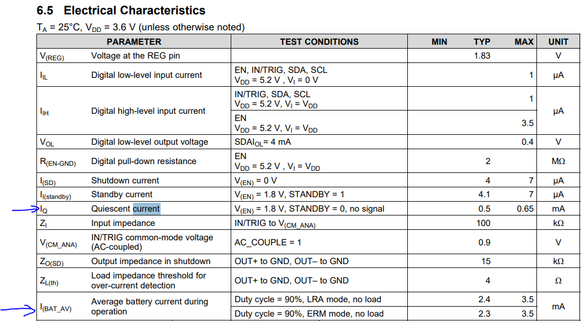
Task: Click "Voltage at the REG pin" text
Action: [135, 56]
